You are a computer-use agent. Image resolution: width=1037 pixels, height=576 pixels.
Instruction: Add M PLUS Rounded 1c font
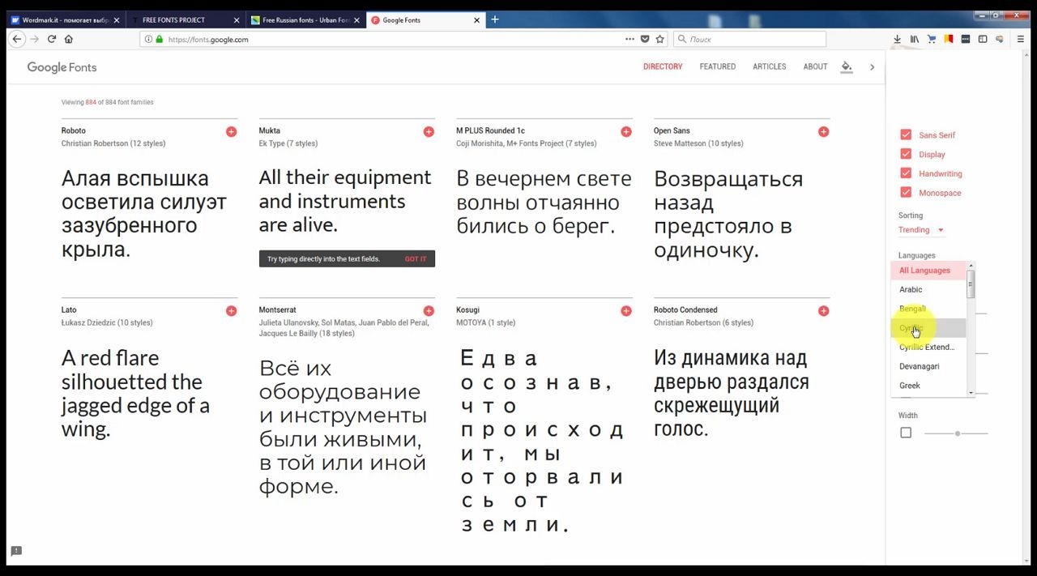626,131
